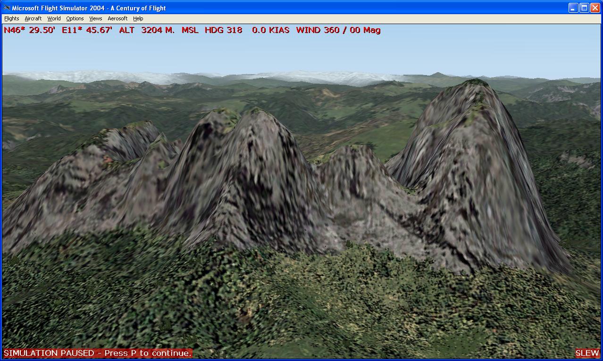
Task: Click the WIND 360 / 00 Mag readout
Action: pos(338,30)
